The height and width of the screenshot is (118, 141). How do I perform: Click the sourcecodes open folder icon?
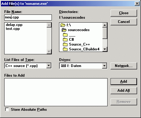click(x=64, y=30)
